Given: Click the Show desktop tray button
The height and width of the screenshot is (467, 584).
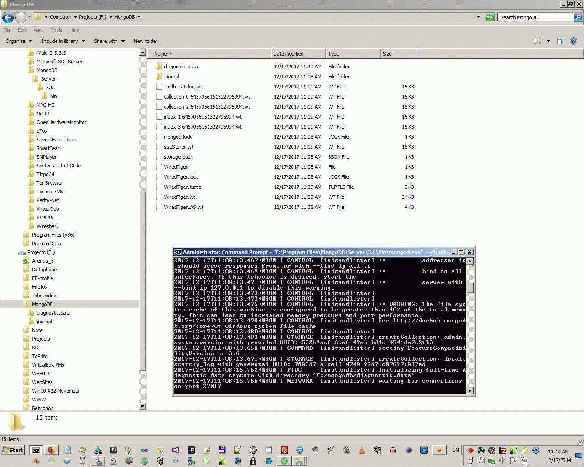Looking at the screenshot, I should [579, 455].
